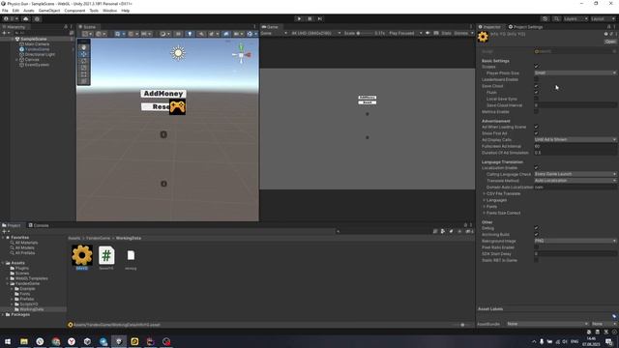Click the Fullscreen Ad Interval field
The height and width of the screenshot is (348, 619).
575,146
